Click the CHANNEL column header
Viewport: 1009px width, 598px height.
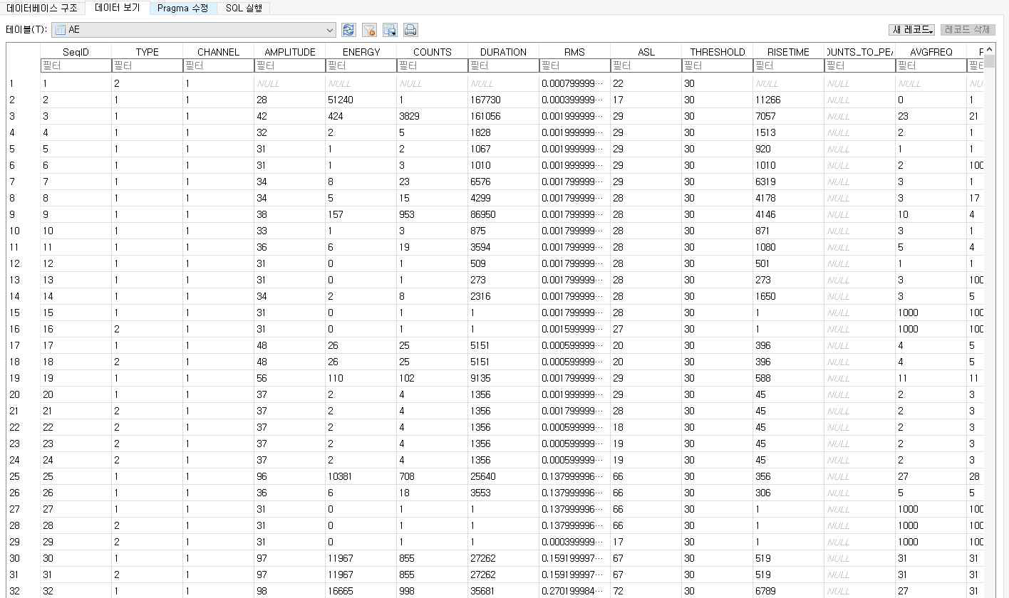pyautogui.click(x=218, y=52)
